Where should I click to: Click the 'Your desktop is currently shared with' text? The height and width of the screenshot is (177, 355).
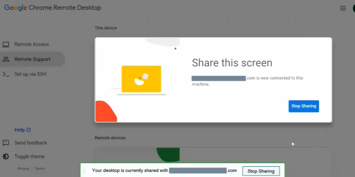click(130, 171)
